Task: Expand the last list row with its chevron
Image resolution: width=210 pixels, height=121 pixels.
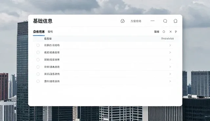Action: 170,81
